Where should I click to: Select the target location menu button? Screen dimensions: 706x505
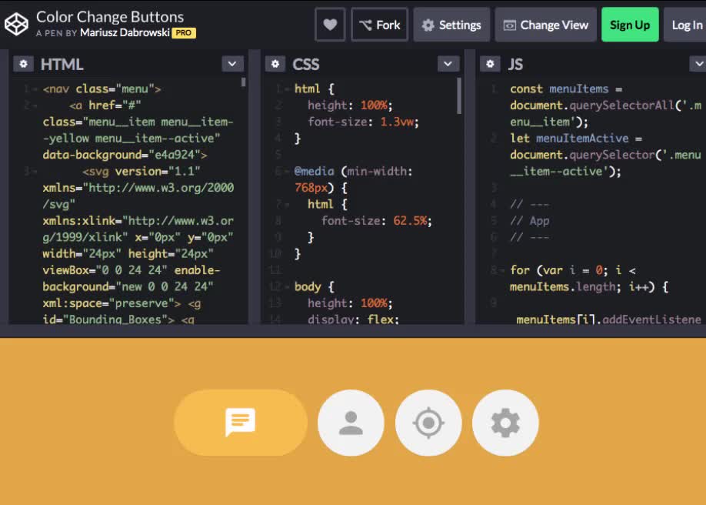tap(428, 423)
